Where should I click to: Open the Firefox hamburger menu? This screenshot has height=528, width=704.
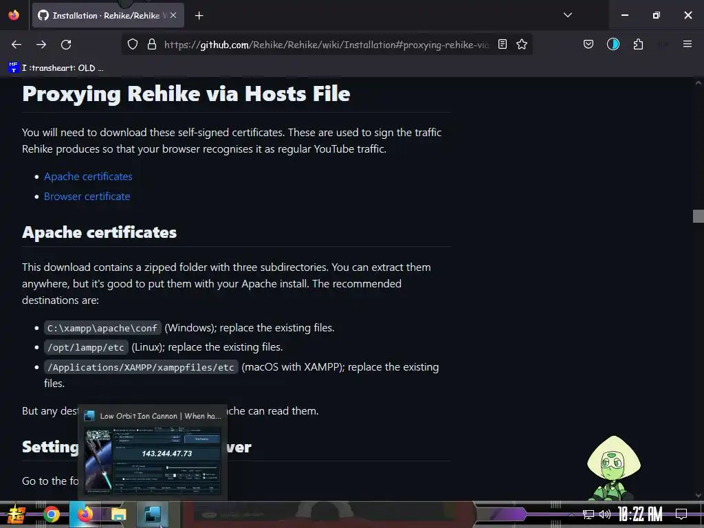tap(687, 45)
